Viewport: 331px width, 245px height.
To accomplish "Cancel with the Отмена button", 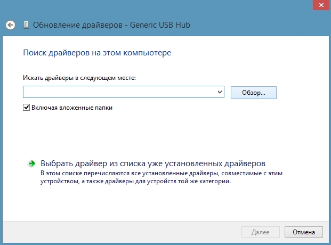I will [304, 232].
